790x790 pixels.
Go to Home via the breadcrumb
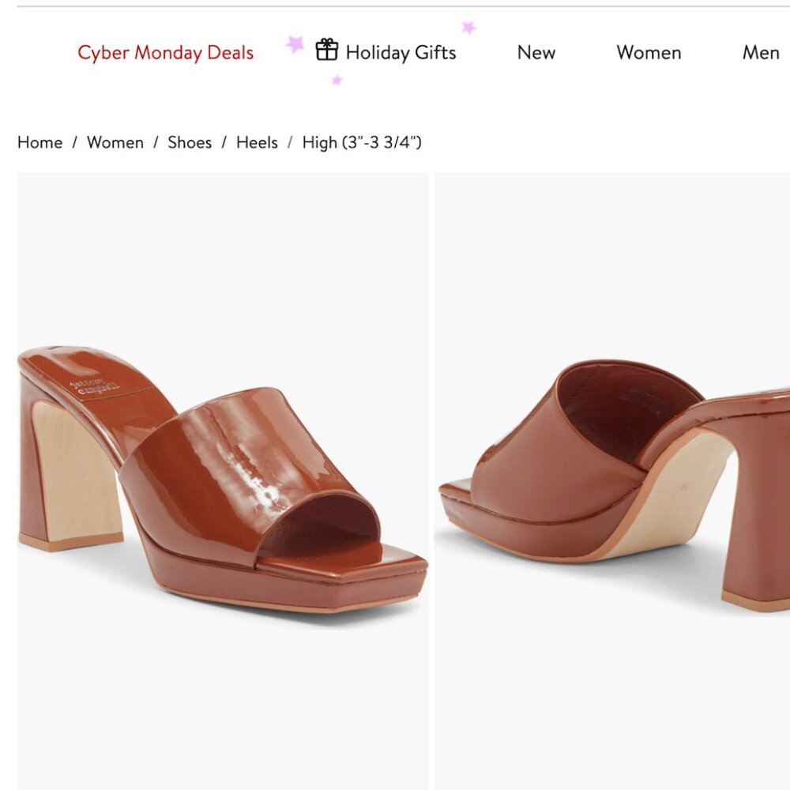click(x=40, y=142)
